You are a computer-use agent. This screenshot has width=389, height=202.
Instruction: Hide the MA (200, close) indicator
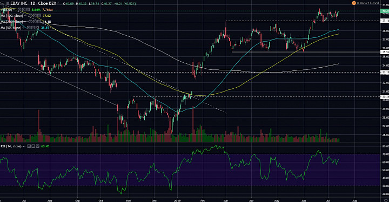[x=30, y=22]
